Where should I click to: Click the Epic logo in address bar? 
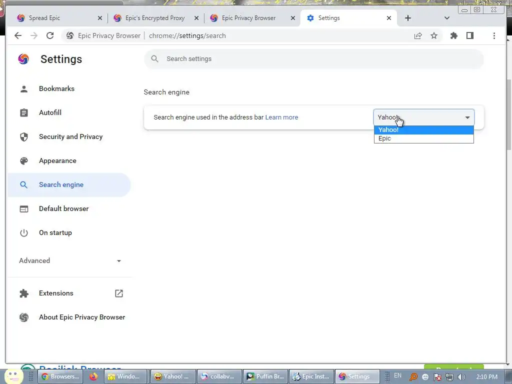point(70,35)
